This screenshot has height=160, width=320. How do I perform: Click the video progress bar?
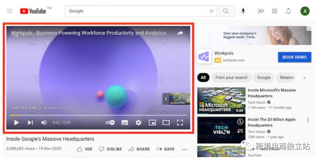tap(98, 115)
